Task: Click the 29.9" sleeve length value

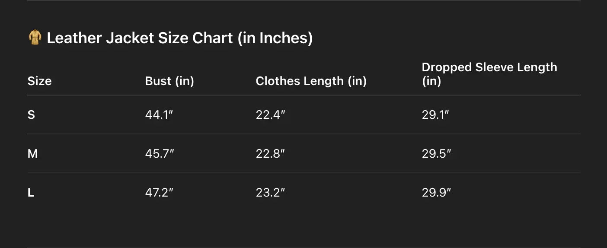Action: click(x=436, y=193)
